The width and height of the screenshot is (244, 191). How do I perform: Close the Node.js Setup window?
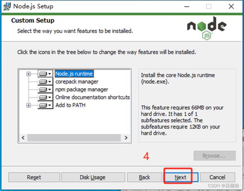tap(231, 6)
